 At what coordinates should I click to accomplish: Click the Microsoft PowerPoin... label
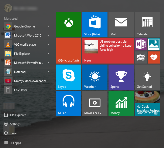pyautogui.click(x=29, y=63)
